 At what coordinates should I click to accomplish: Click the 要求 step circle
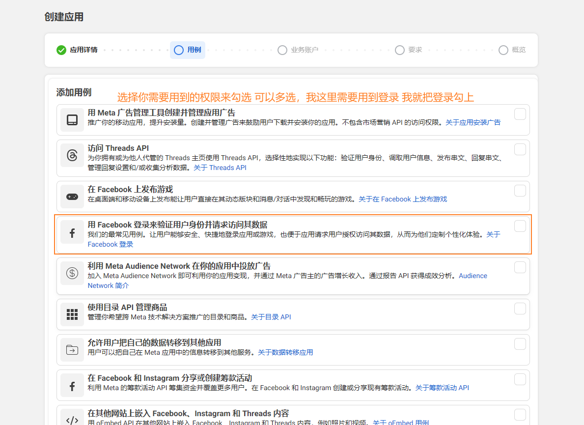tap(400, 50)
